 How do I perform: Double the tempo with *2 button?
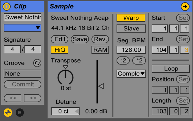click(x=139, y=60)
